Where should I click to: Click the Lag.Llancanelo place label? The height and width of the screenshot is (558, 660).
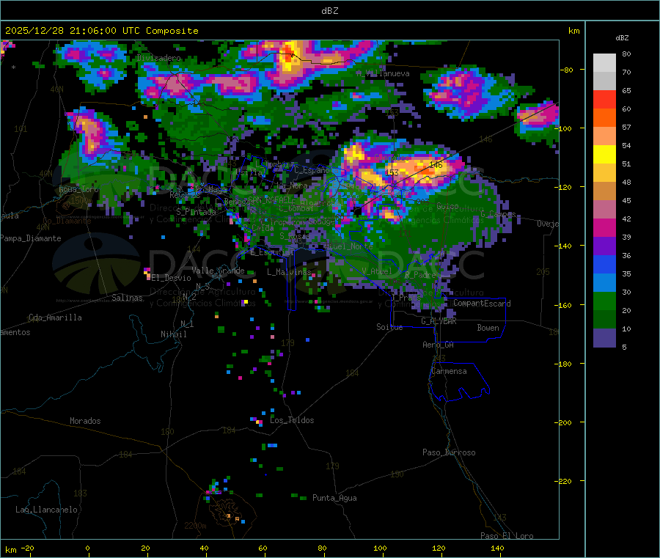[x=46, y=510]
